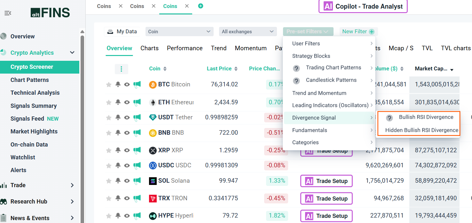Click Bitcoin's market cap value 1,543,005,015
Image resolution: width=472 pixels, height=223 pixels.
pyautogui.click(x=437, y=84)
